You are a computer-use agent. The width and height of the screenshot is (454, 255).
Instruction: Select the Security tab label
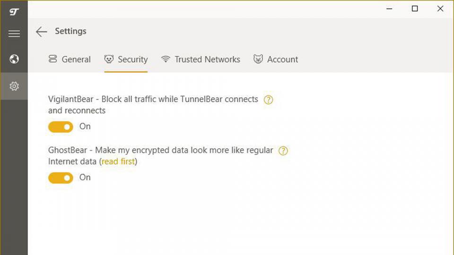132,59
